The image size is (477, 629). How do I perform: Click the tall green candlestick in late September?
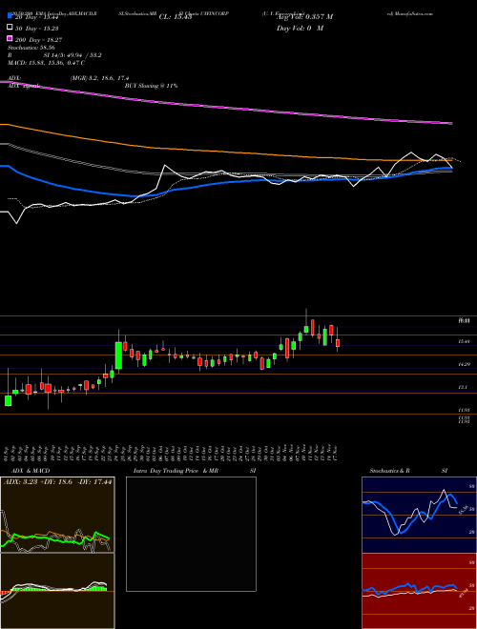pos(118,355)
